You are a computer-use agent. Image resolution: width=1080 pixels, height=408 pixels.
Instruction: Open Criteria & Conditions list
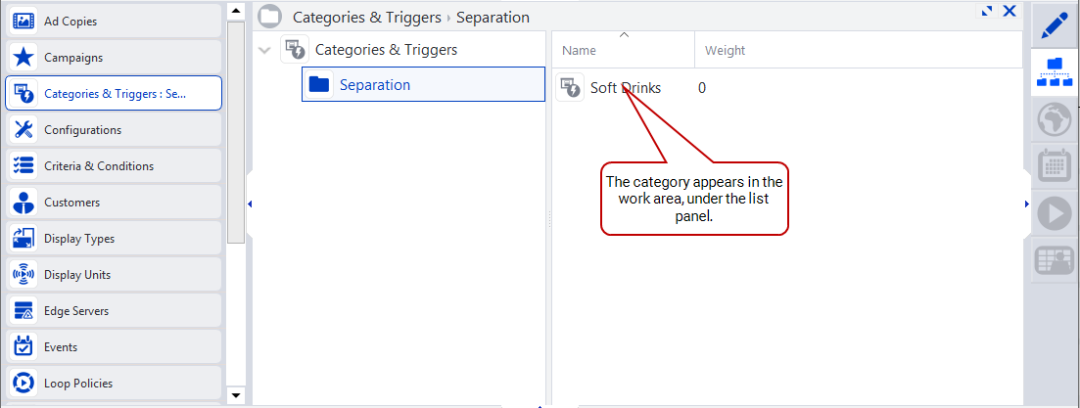point(114,165)
